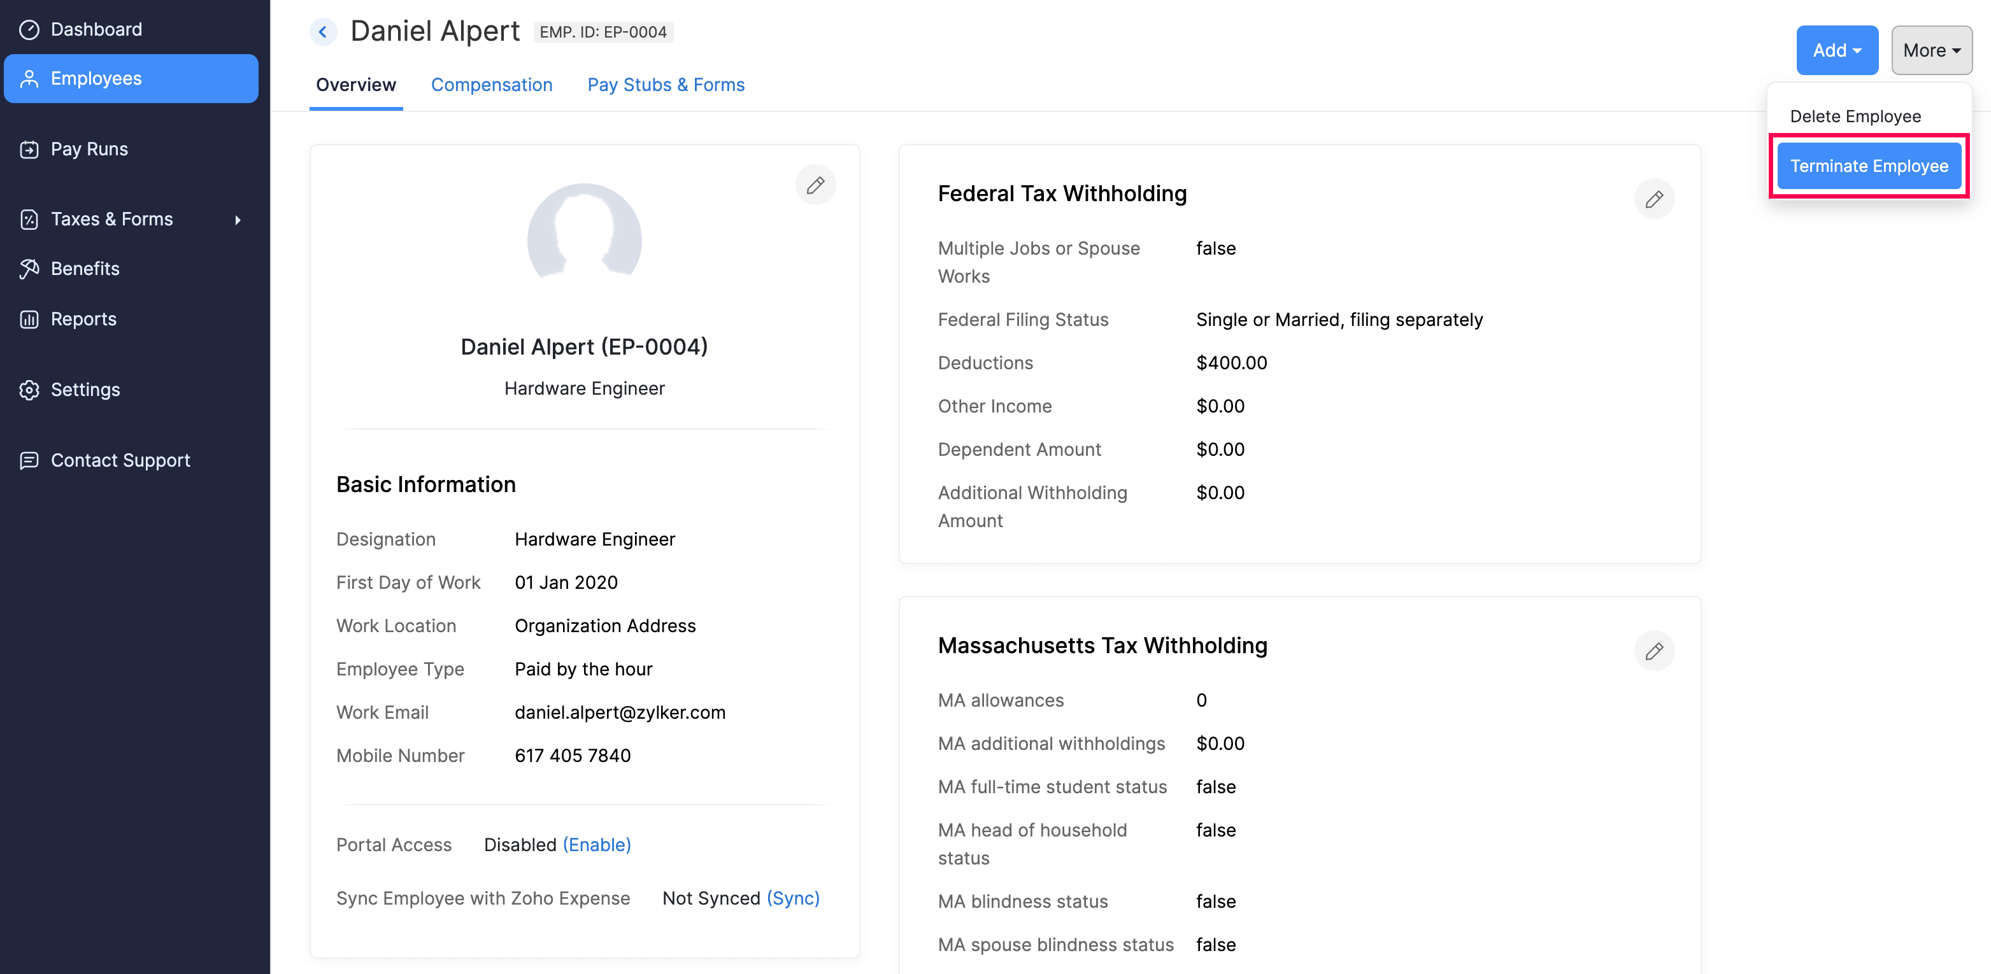
Task: Click the Settings gear icon
Action: (x=29, y=390)
